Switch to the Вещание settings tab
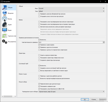 [9, 13]
